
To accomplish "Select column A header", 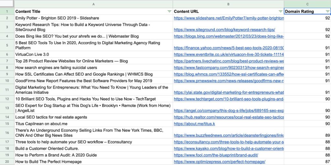I will coord(93,4).
